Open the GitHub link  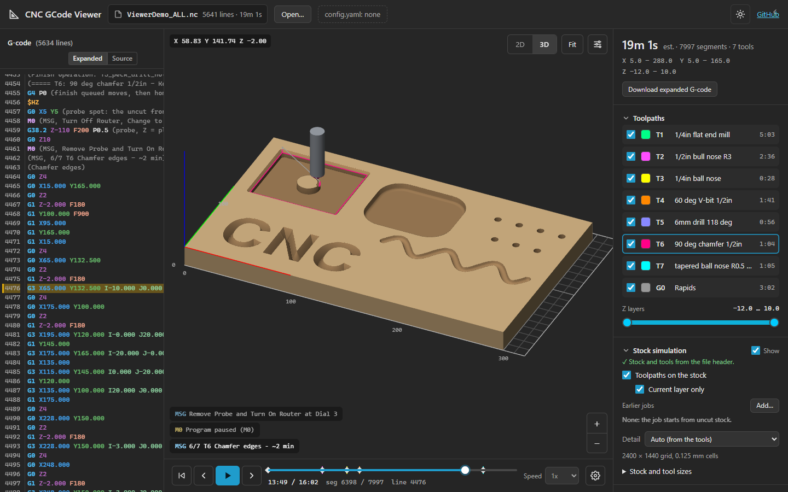click(768, 14)
